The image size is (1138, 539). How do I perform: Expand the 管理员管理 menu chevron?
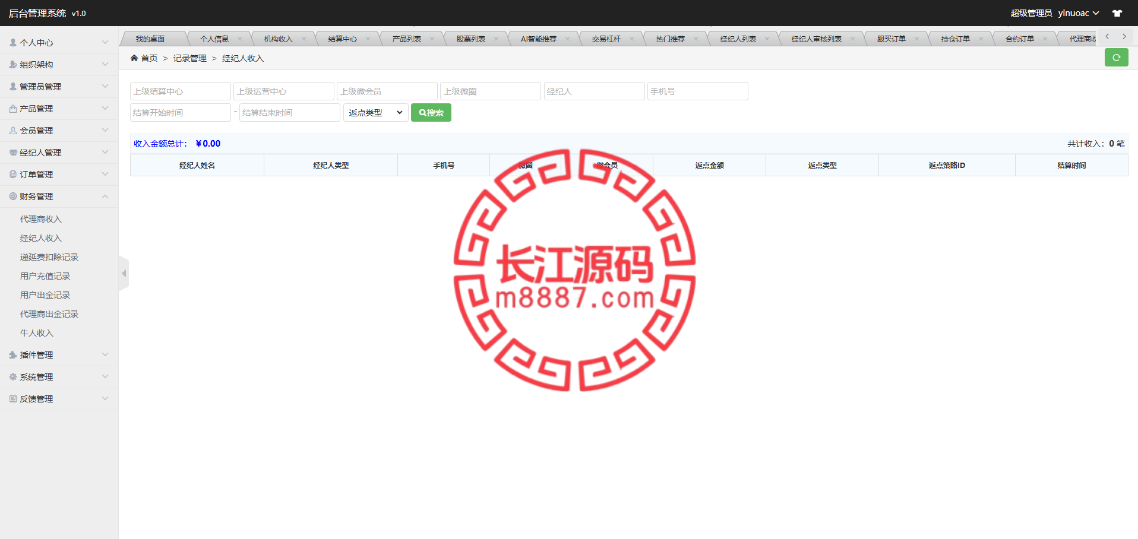105,86
